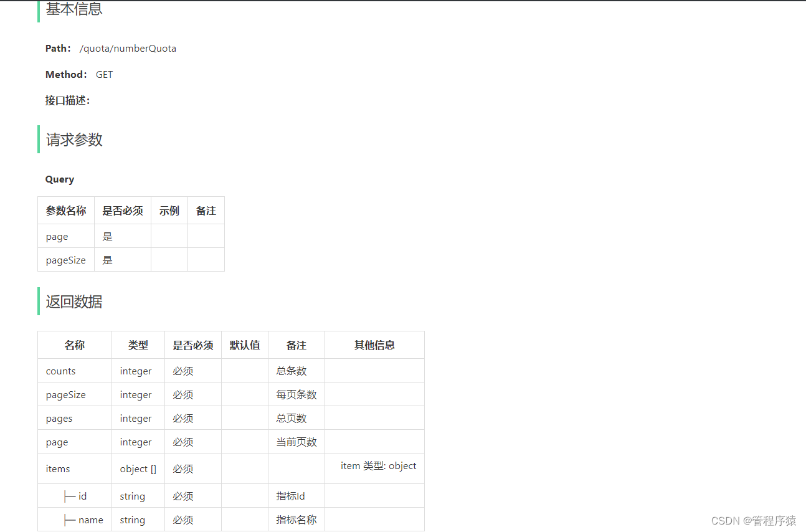
Task: Click the 是 cell in pageSize query row
Action: [123, 260]
